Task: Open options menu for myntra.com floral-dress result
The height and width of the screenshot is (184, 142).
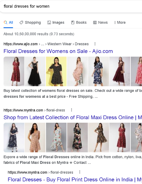Action: point(71,110)
